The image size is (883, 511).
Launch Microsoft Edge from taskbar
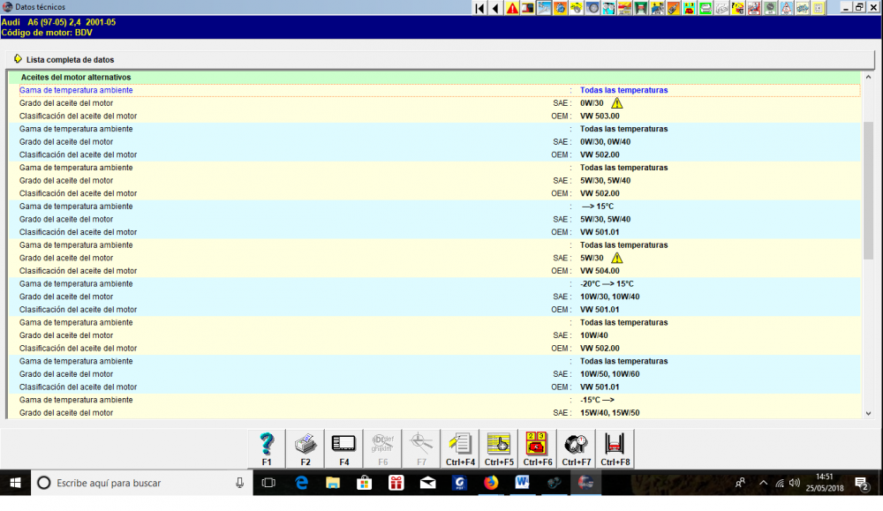[302, 483]
